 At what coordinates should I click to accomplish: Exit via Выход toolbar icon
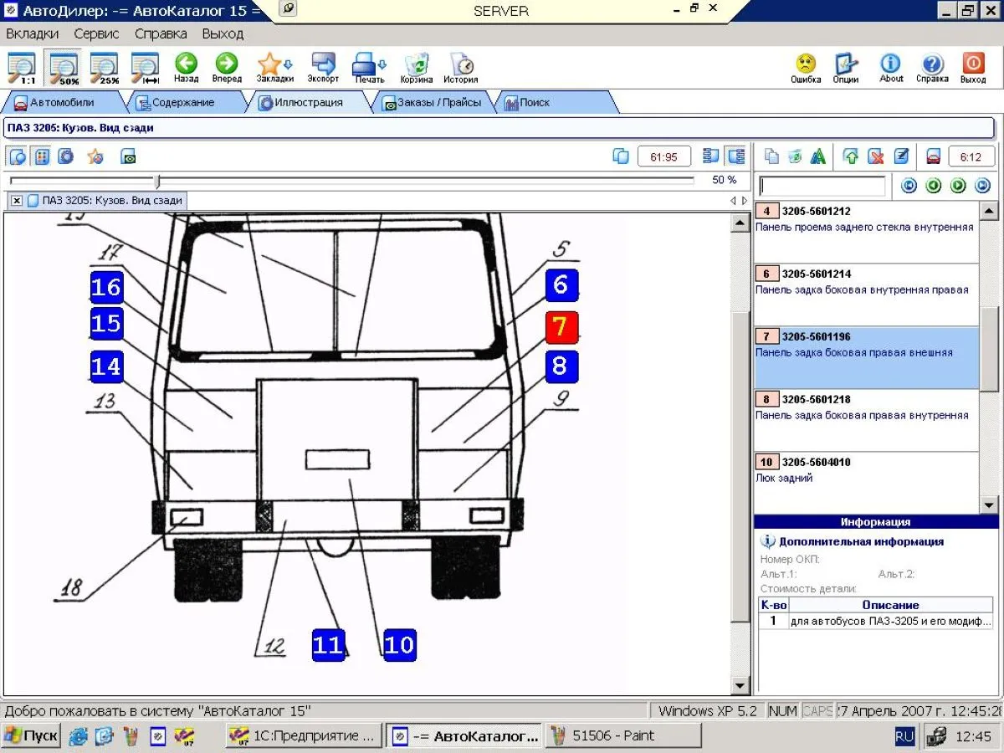coord(973,68)
